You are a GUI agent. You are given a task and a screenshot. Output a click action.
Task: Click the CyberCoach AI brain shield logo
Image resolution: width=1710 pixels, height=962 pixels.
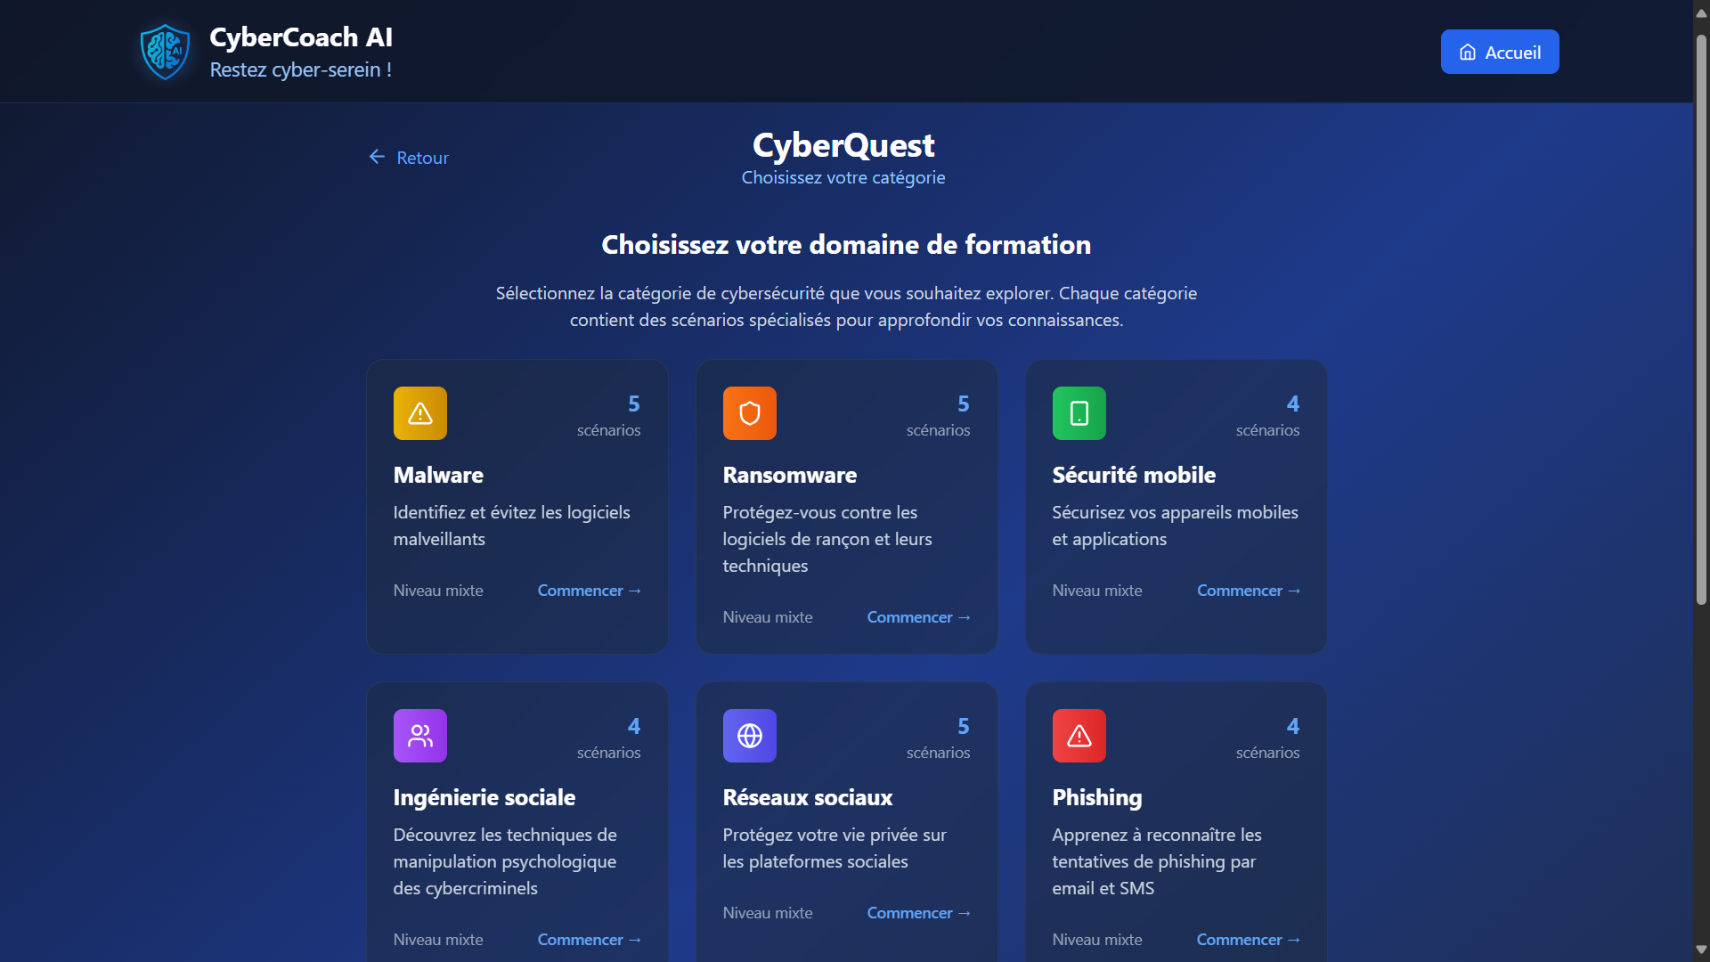pos(165,52)
